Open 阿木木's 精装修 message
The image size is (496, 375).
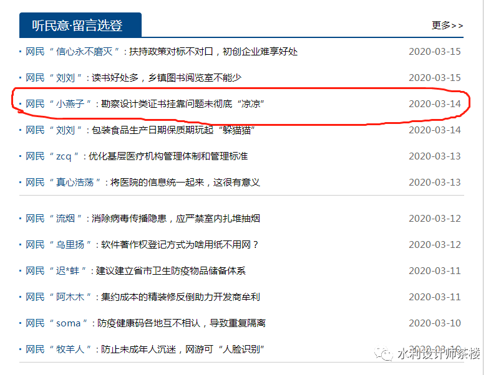142,297
